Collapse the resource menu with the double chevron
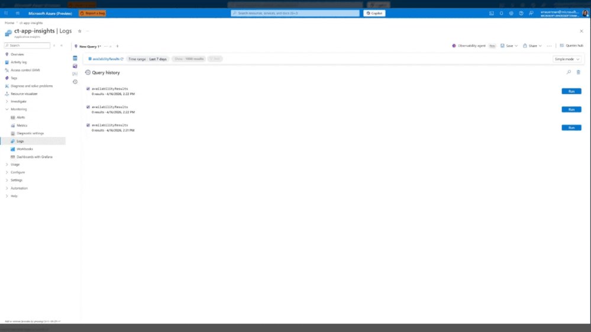This screenshot has height=332, width=591. 62,45
